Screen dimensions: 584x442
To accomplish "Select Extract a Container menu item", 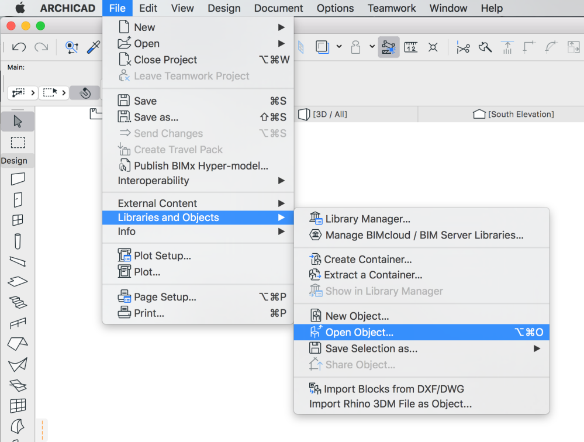I will pos(421,275).
